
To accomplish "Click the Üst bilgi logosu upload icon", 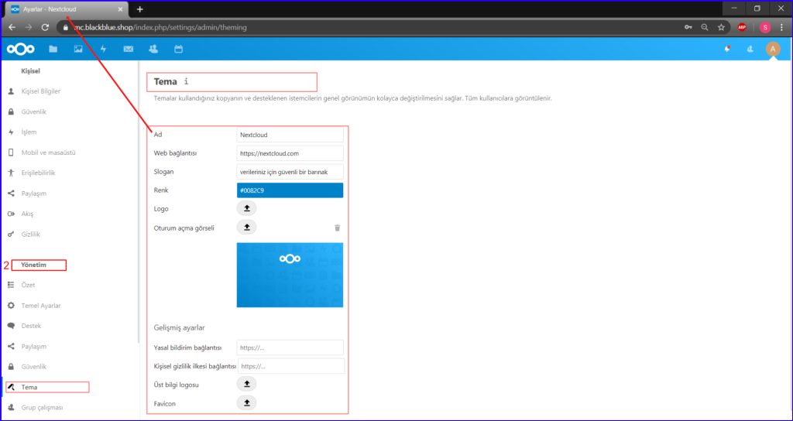I will point(247,384).
